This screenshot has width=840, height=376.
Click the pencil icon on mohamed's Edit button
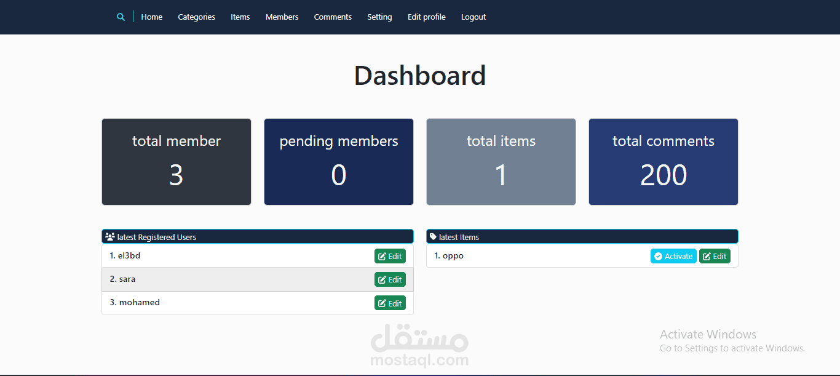[x=383, y=303]
